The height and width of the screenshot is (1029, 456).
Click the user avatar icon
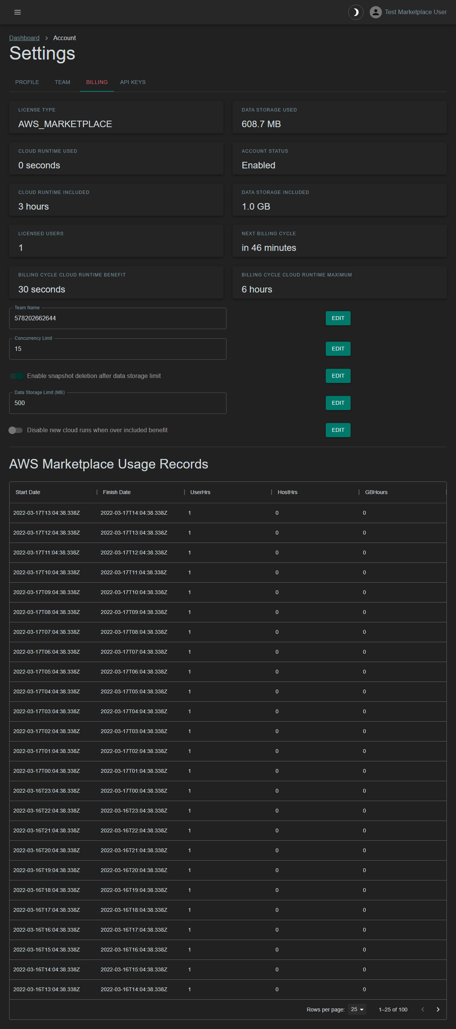(375, 12)
